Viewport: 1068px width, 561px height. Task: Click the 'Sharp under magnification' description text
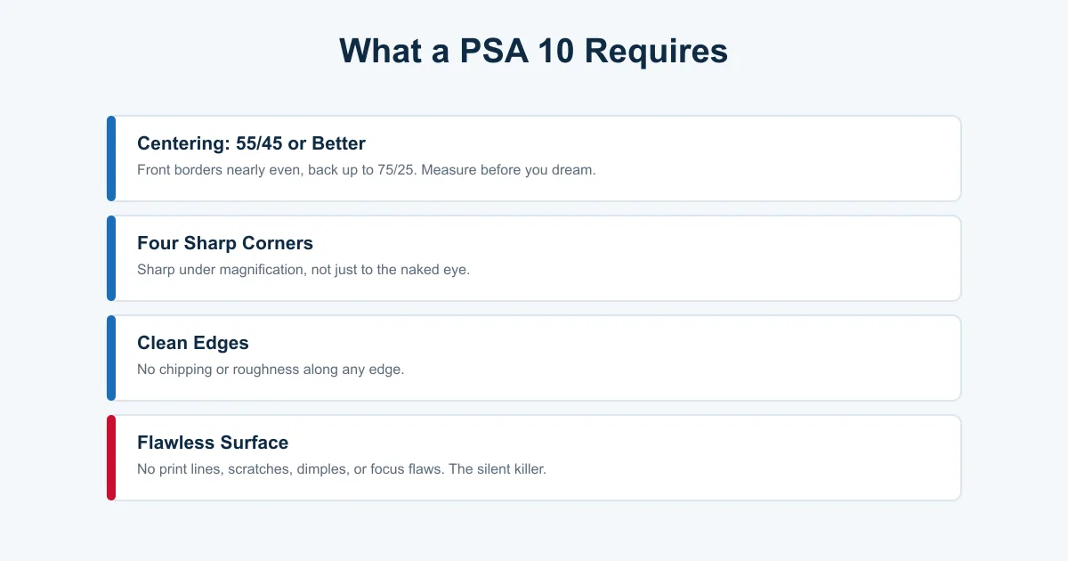(303, 269)
